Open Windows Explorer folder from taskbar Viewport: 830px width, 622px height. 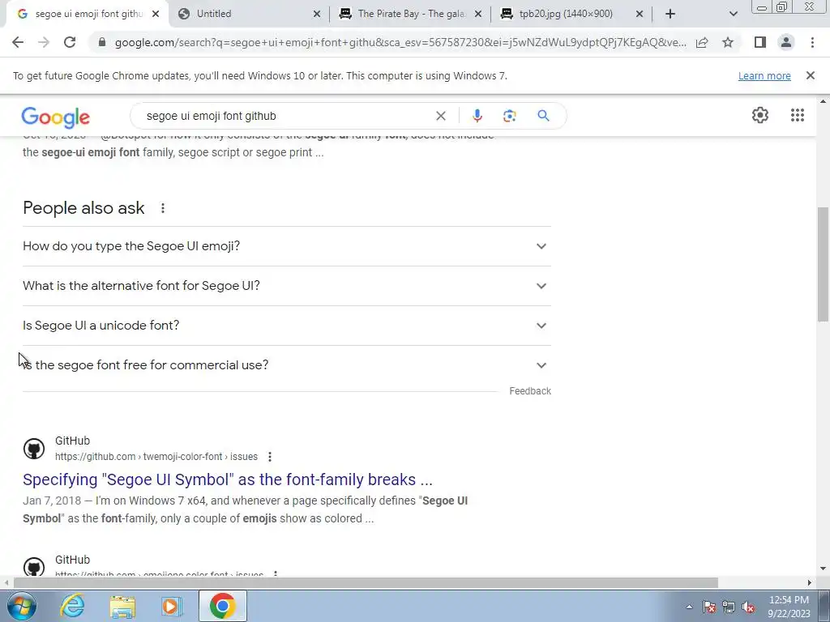point(122,606)
